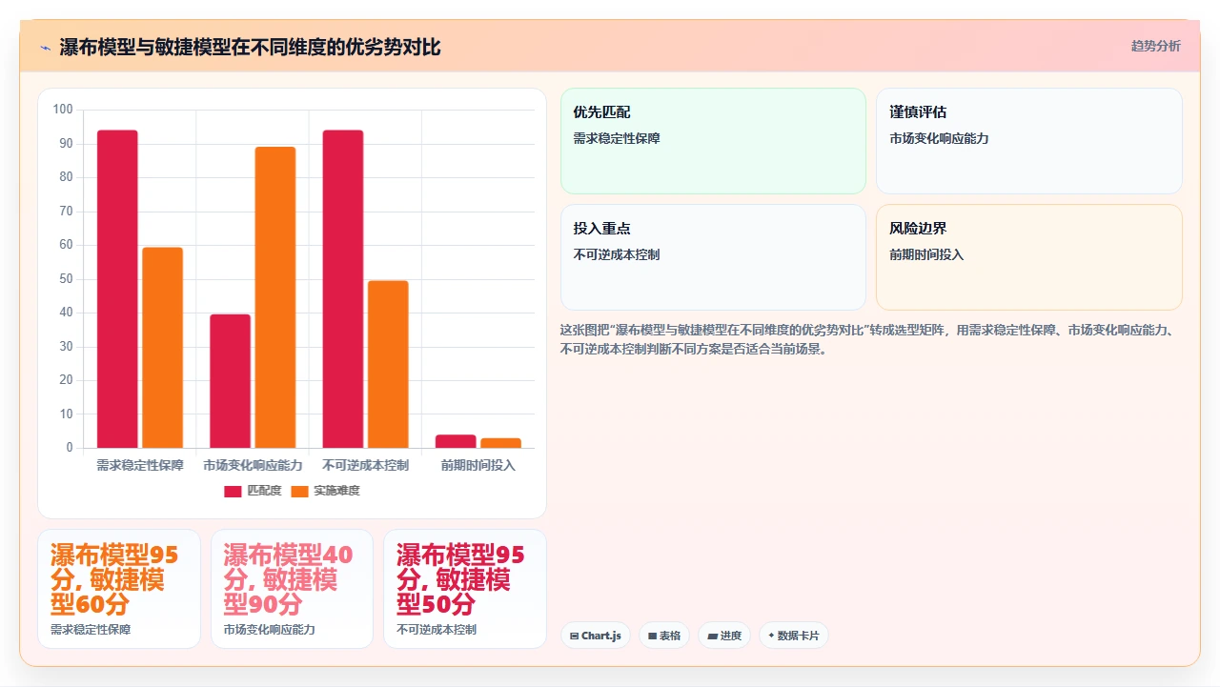Click the trend icon beside the title
Image resolution: width=1220 pixels, height=687 pixels.
(x=45, y=47)
